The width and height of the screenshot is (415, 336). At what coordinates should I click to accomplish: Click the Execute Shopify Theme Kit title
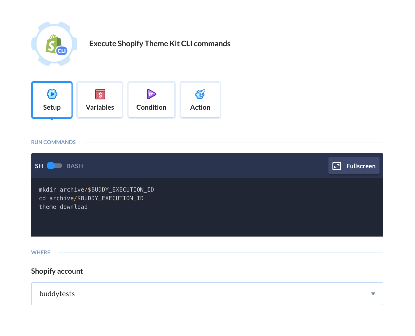coord(160,44)
